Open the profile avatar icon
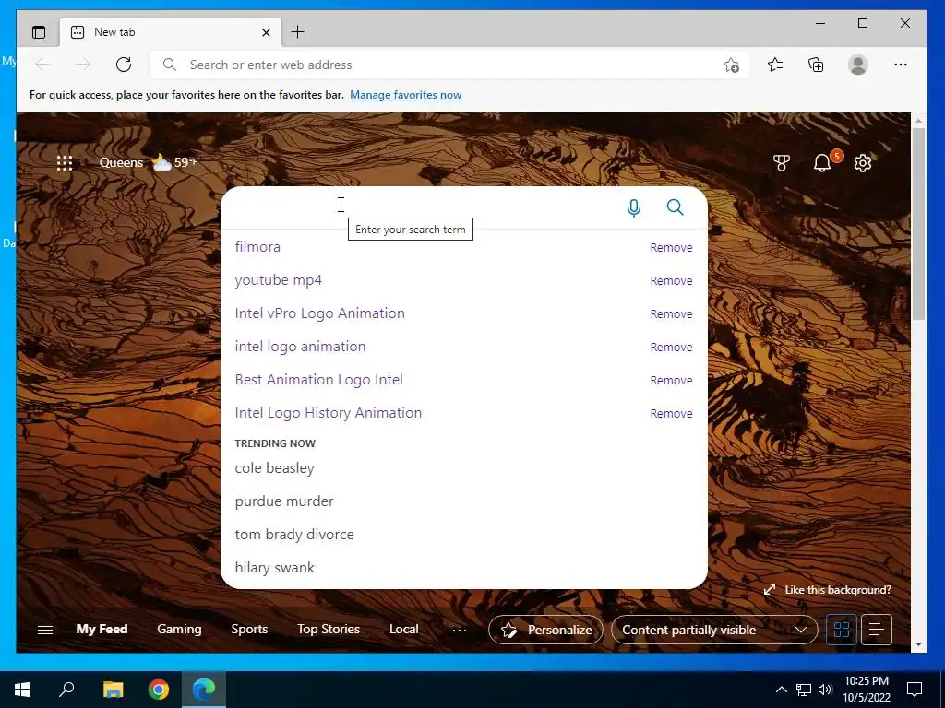 click(857, 65)
